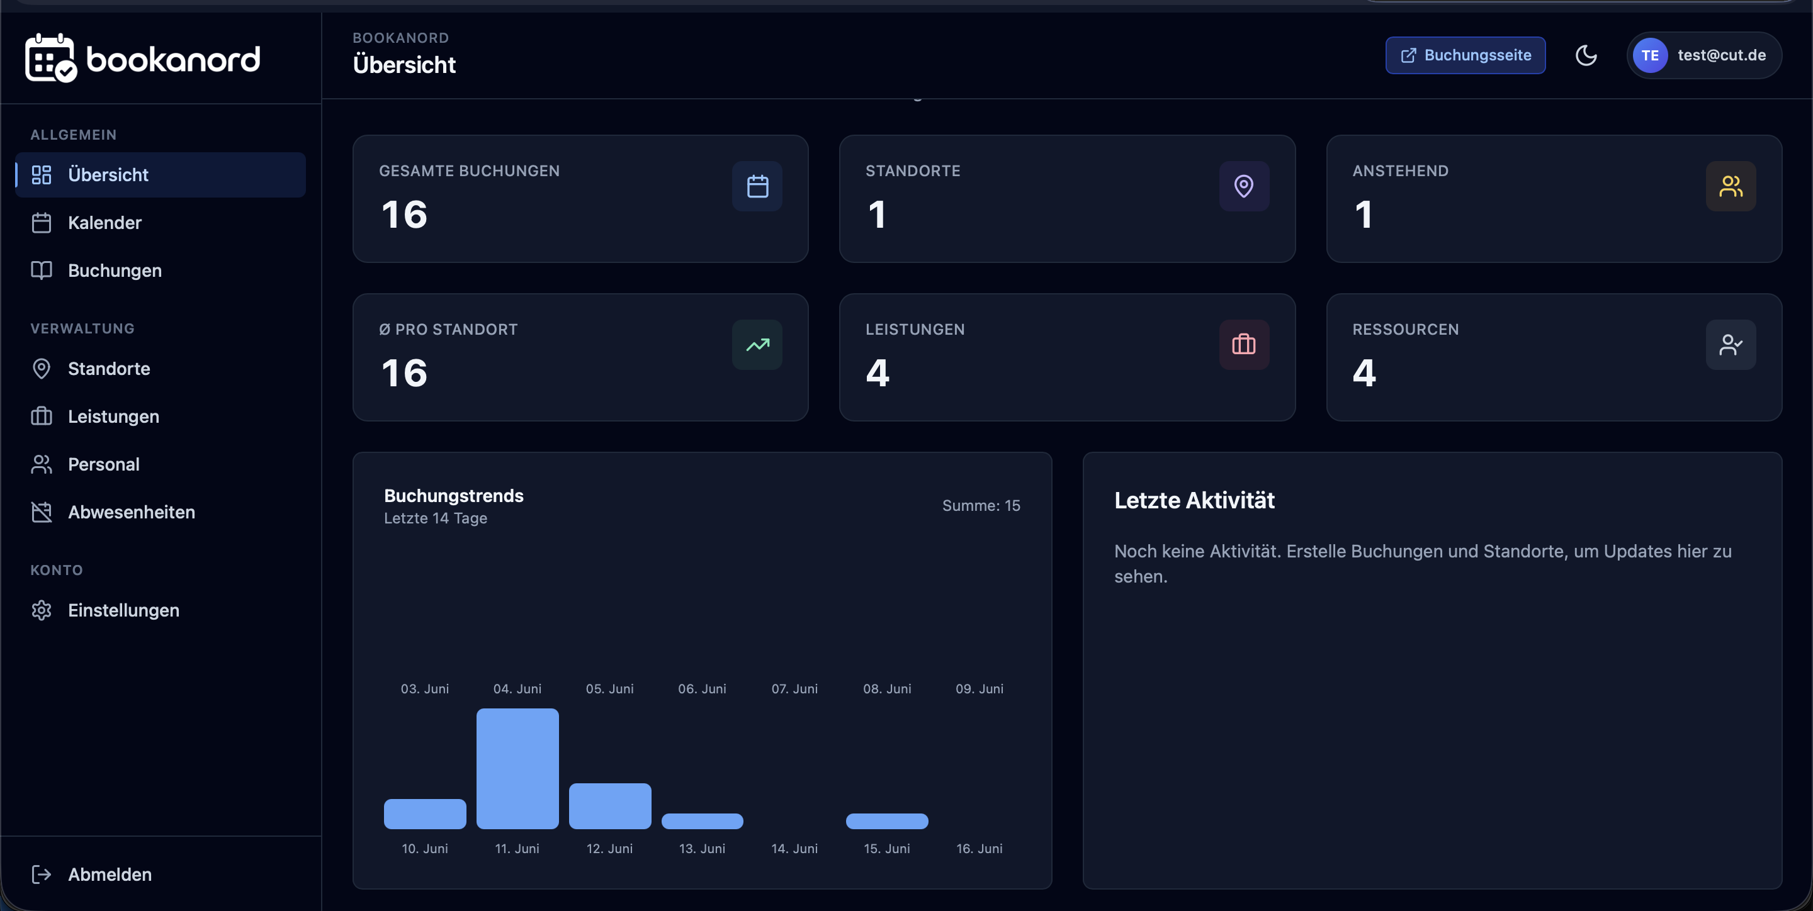
Task: Open Buchungen in the sidebar
Action: click(x=161, y=270)
